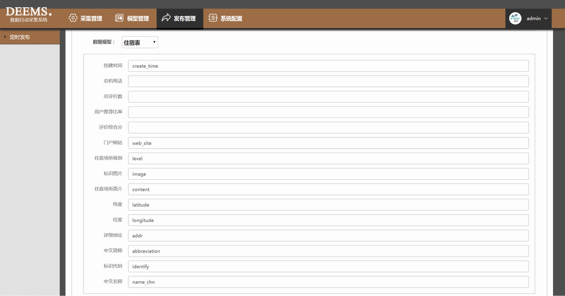Image resolution: width=565 pixels, height=296 pixels.
Task: Click the 门户网站 field containing web_site
Action: coord(328,143)
